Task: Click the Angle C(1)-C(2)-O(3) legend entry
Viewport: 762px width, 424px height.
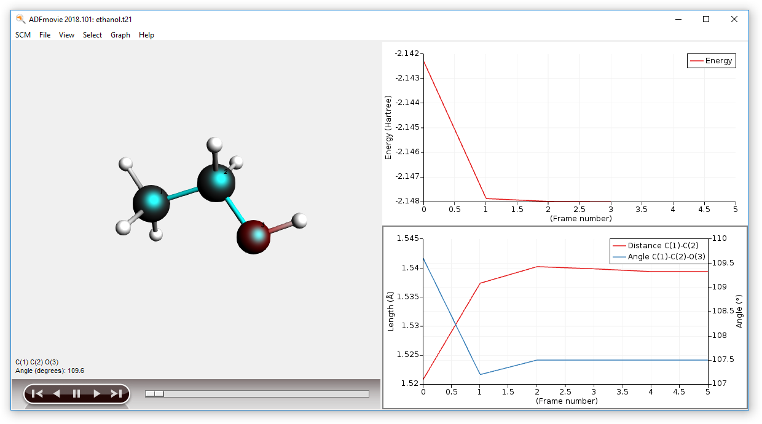Action: (658, 256)
